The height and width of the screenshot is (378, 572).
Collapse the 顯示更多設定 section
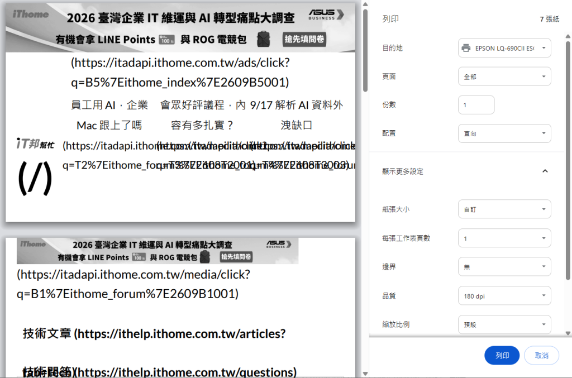coord(545,171)
